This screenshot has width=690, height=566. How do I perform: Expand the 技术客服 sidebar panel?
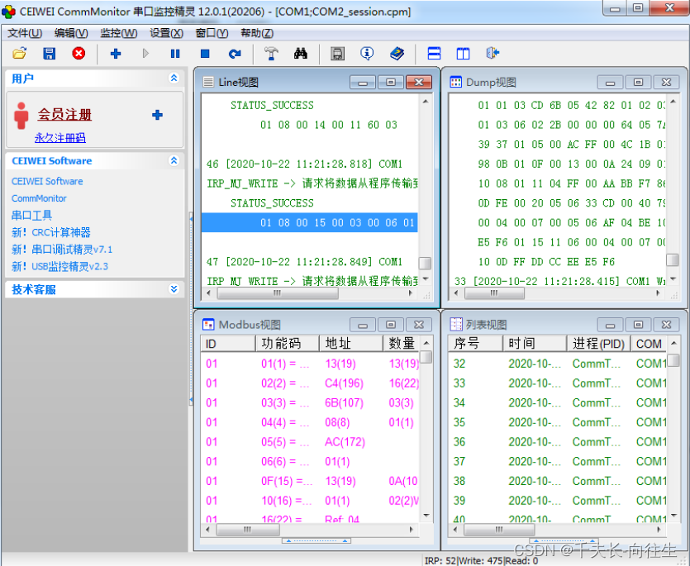(174, 289)
